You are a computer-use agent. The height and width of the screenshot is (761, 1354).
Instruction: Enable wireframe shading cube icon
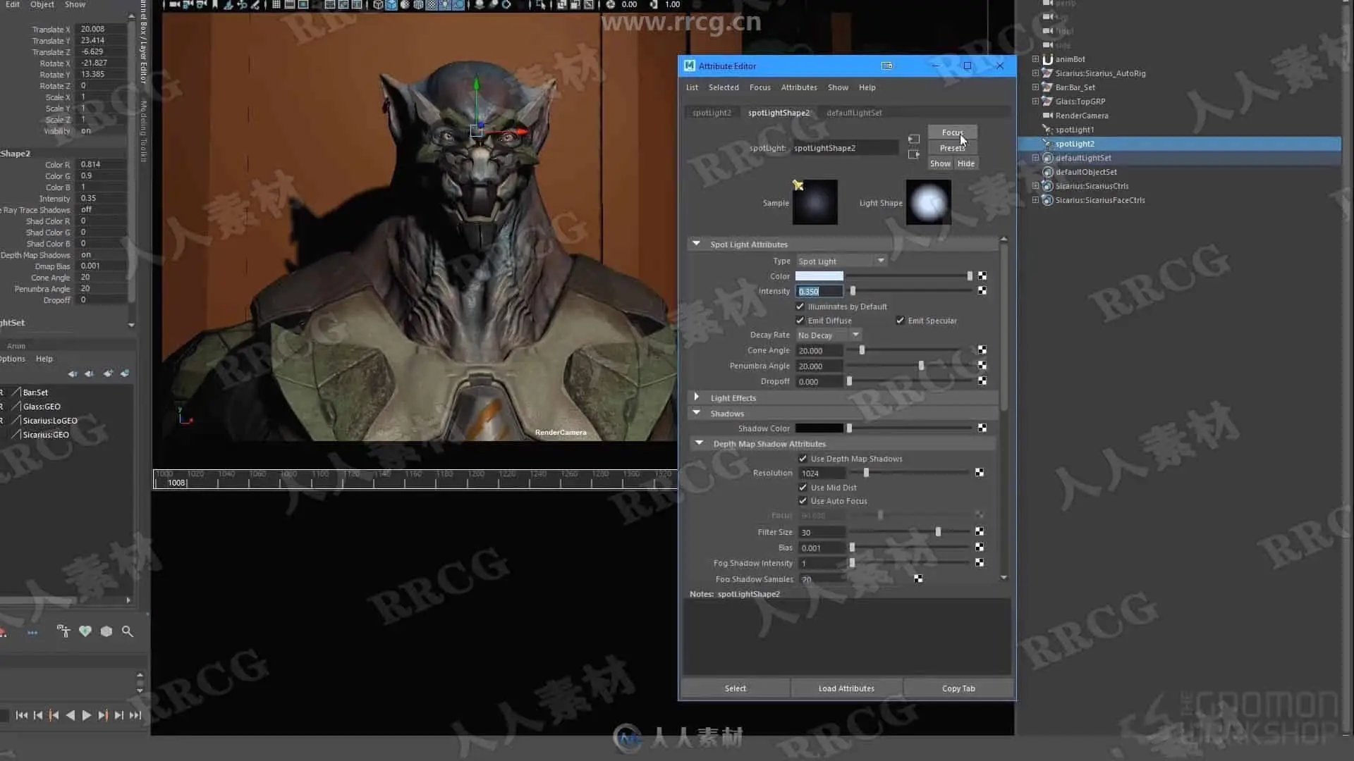point(378,4)
